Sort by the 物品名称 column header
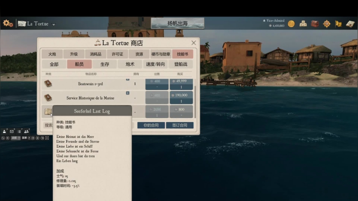 [x=91, y=74]
